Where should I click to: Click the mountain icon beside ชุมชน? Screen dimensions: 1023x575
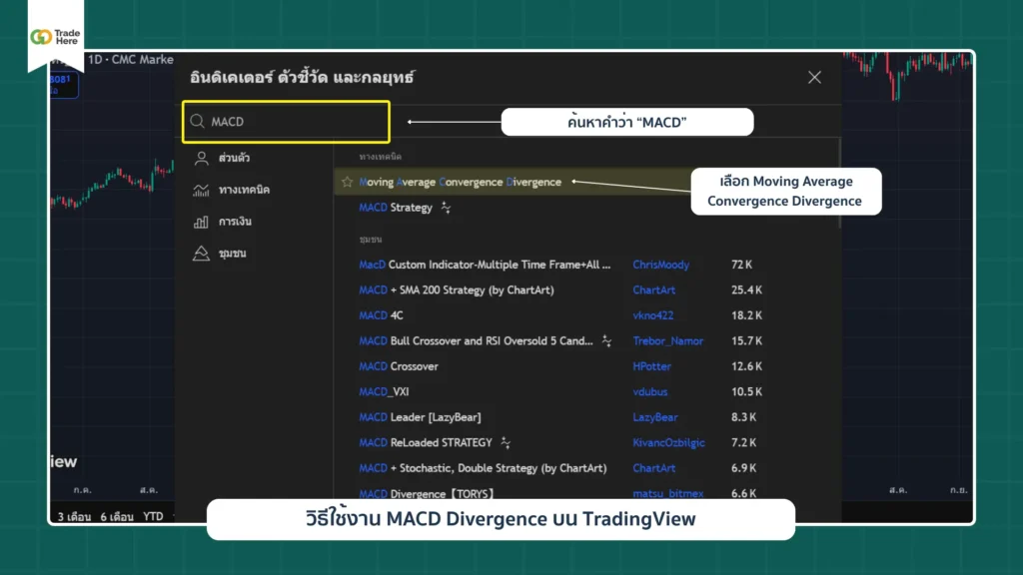pyautogui.click(x=201, y=254)
